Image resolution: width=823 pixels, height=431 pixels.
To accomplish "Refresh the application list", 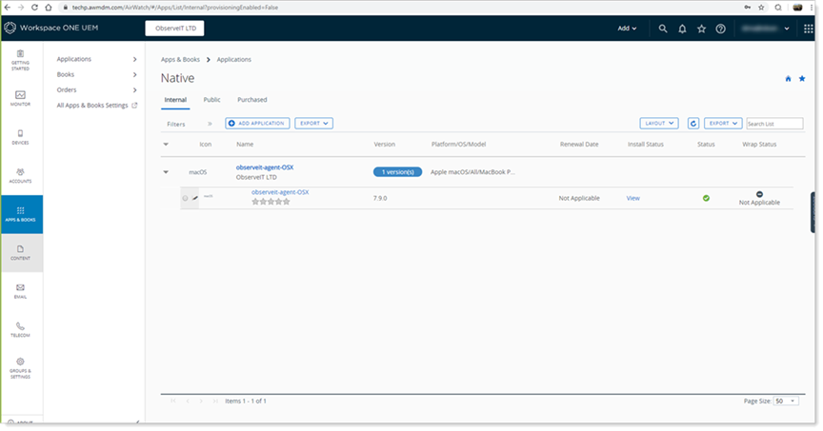I will pyautogui.click(x=693, y=124).
